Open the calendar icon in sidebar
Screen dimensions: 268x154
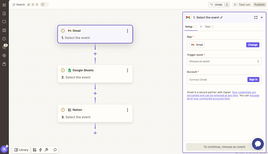click(4, 30)
